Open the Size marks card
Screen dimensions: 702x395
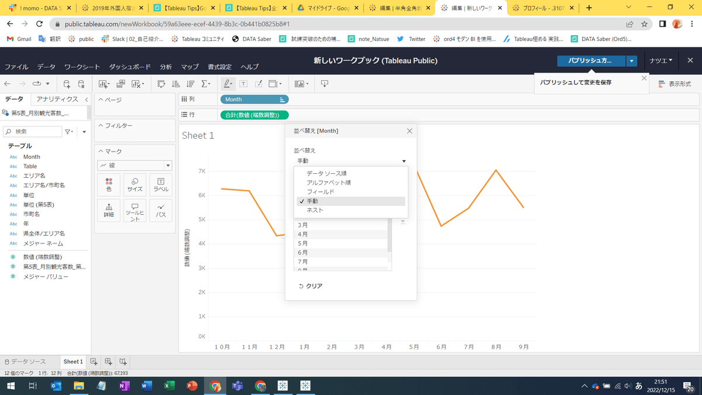[135, 185]
